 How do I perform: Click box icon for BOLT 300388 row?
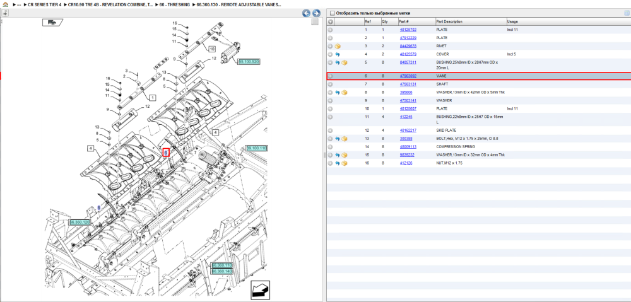(x=345, y=138)
